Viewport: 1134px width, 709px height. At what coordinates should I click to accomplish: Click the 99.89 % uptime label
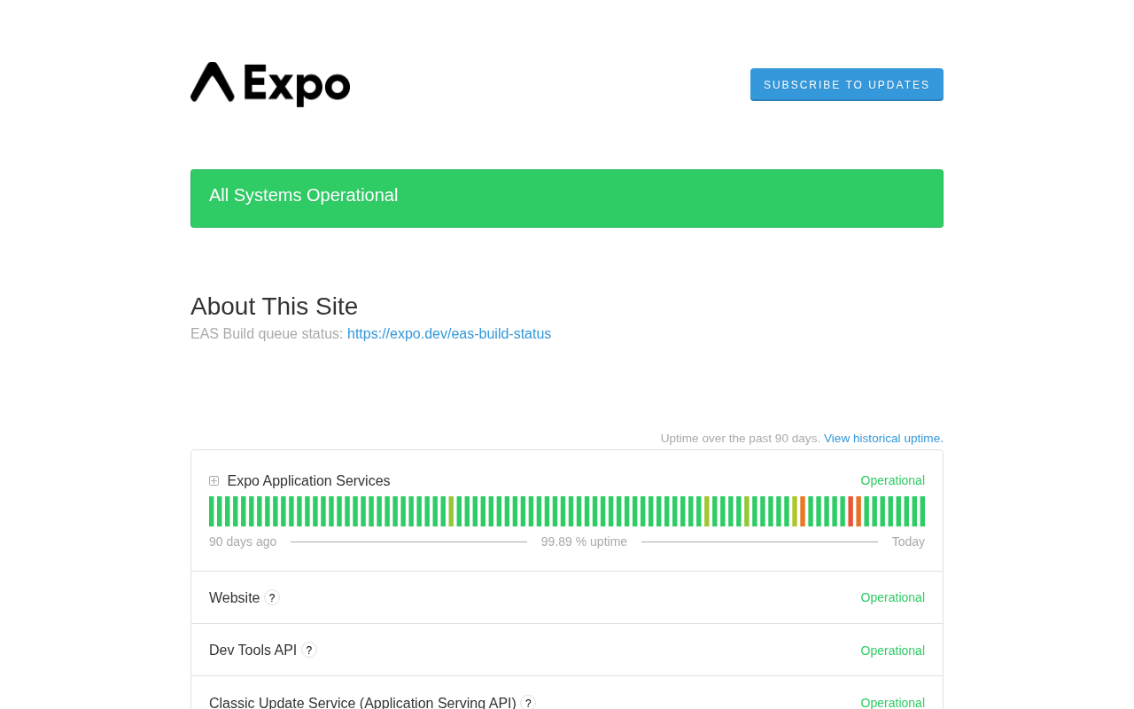coord(584,541)
